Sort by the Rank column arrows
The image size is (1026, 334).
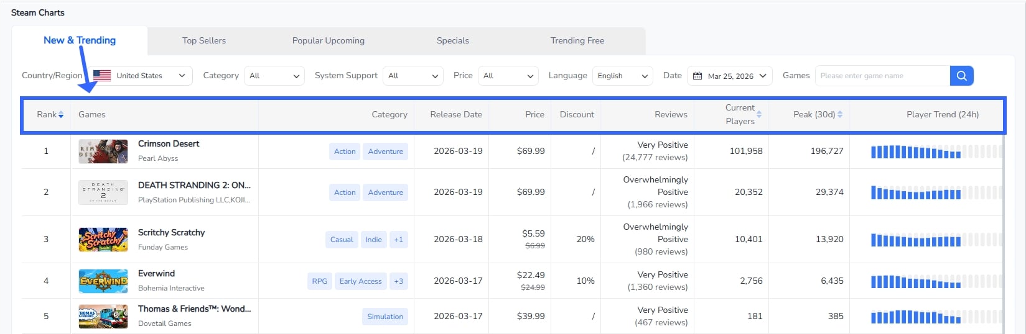tap(61, 115)
